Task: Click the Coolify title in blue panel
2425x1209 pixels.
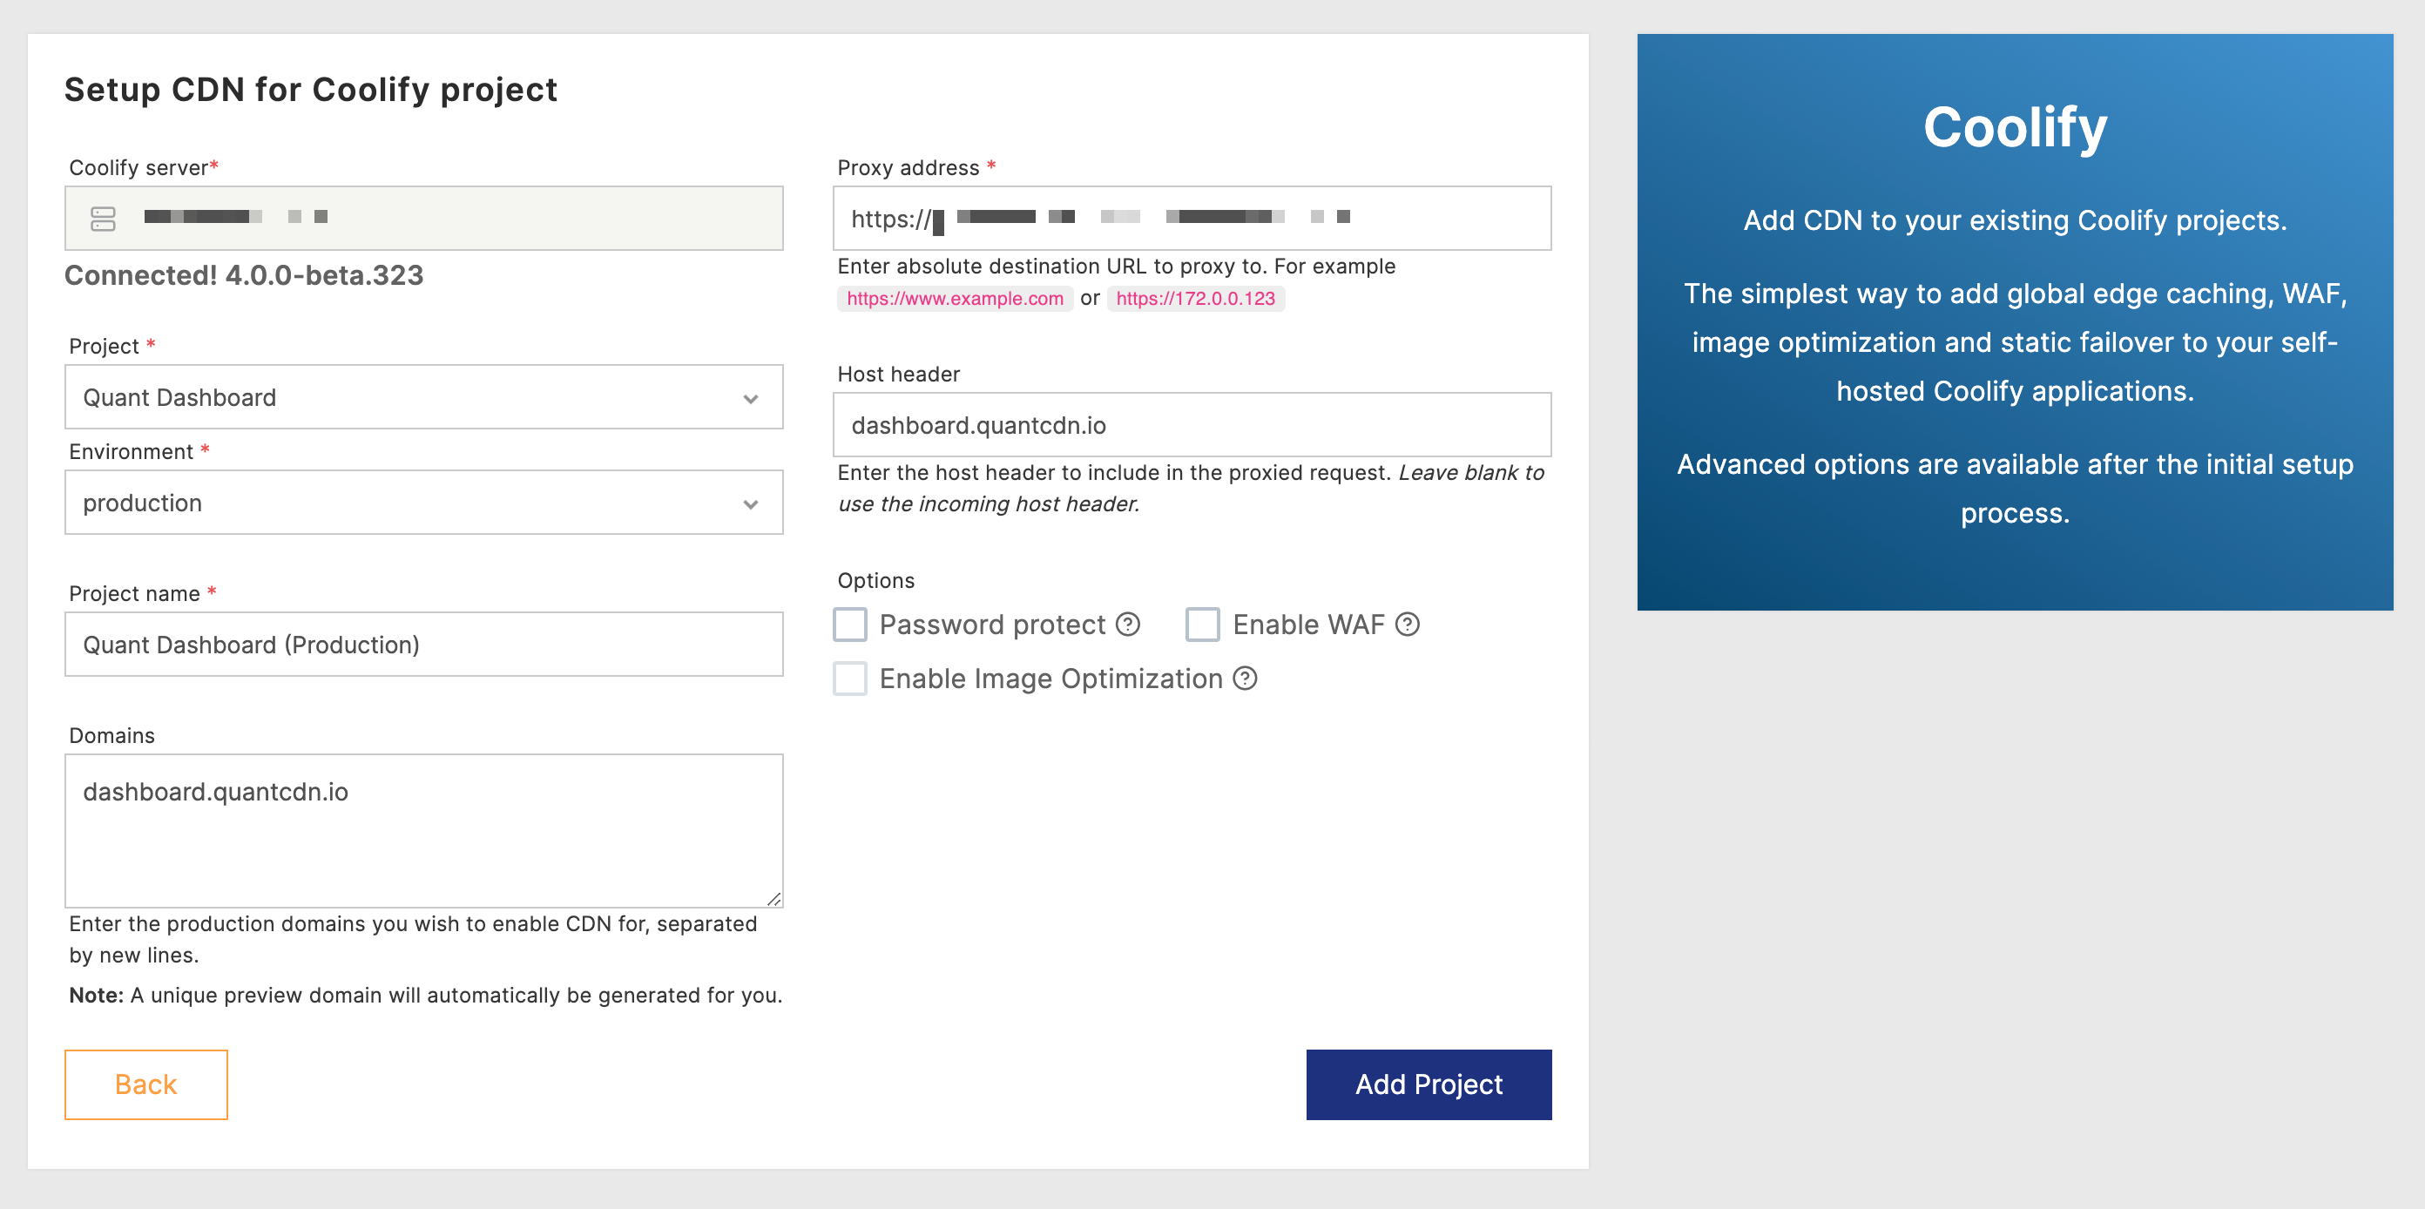Action: tap(2015, 127)
